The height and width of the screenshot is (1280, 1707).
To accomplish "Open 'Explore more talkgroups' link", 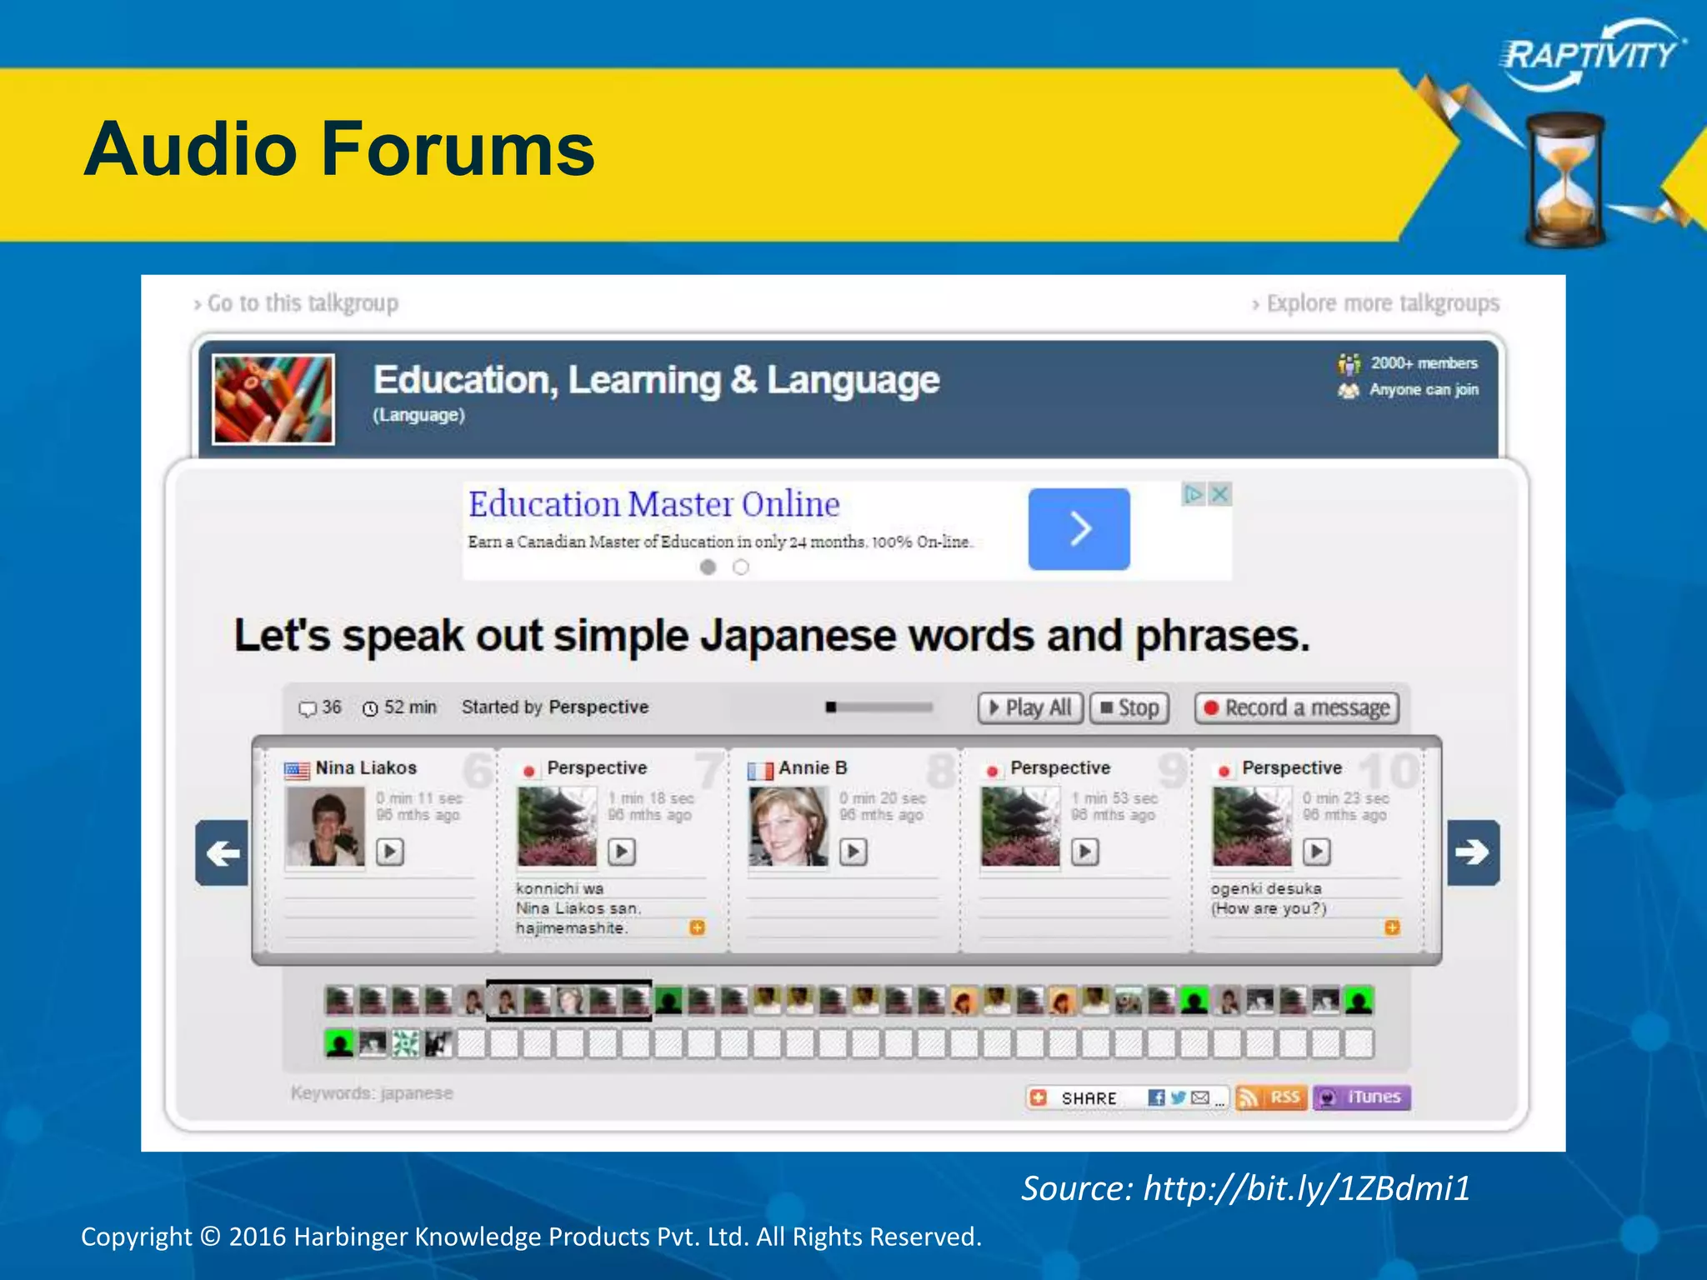I will [1375, 303].
